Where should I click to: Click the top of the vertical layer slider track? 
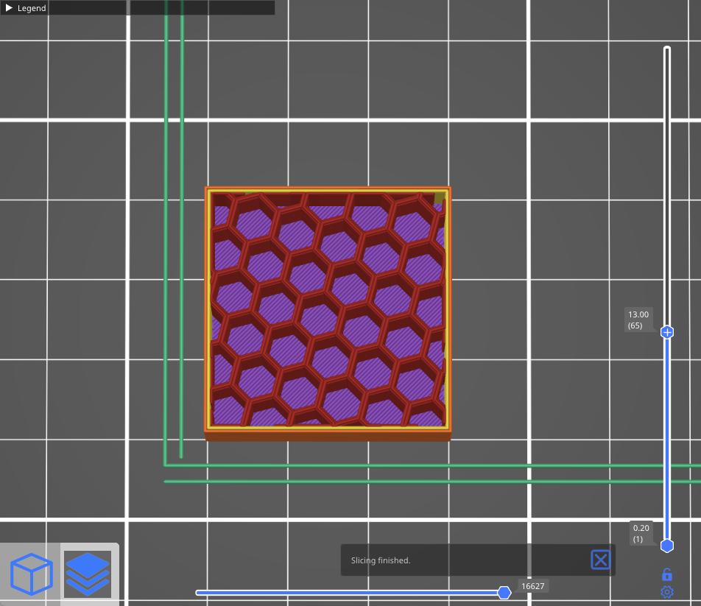(x=666, y=52)
